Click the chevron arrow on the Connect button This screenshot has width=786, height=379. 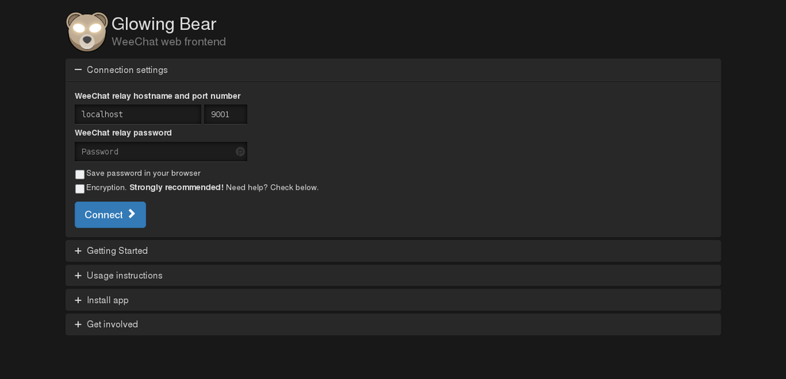[x=131, y=214]
